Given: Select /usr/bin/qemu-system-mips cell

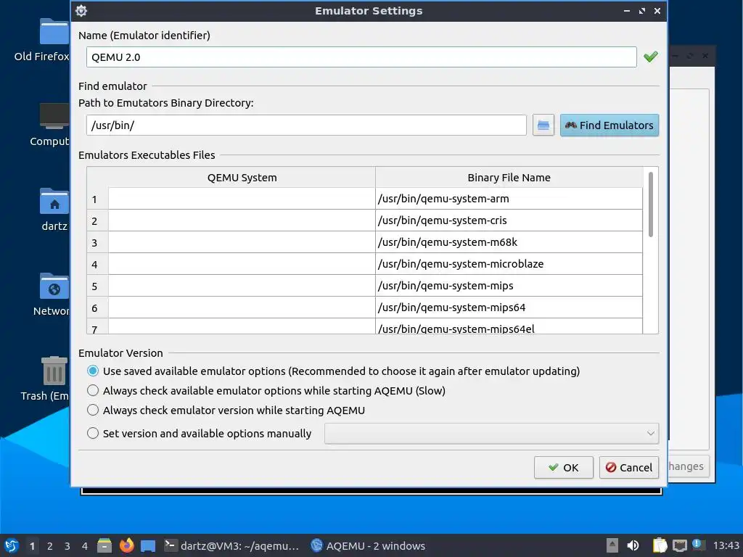Looking at the screenshot, I should pyautogui.click(x=509, y=286).
